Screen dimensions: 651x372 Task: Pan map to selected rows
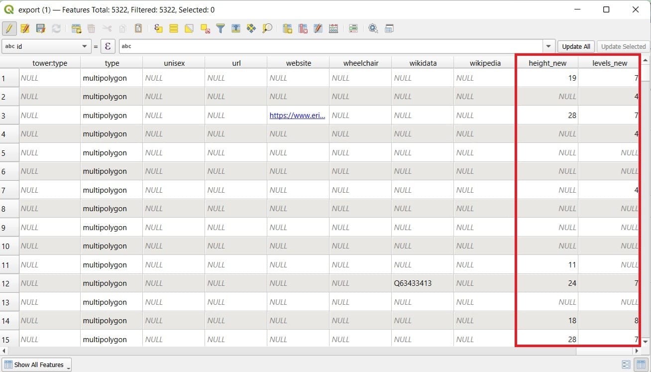[x=251, y=28]
